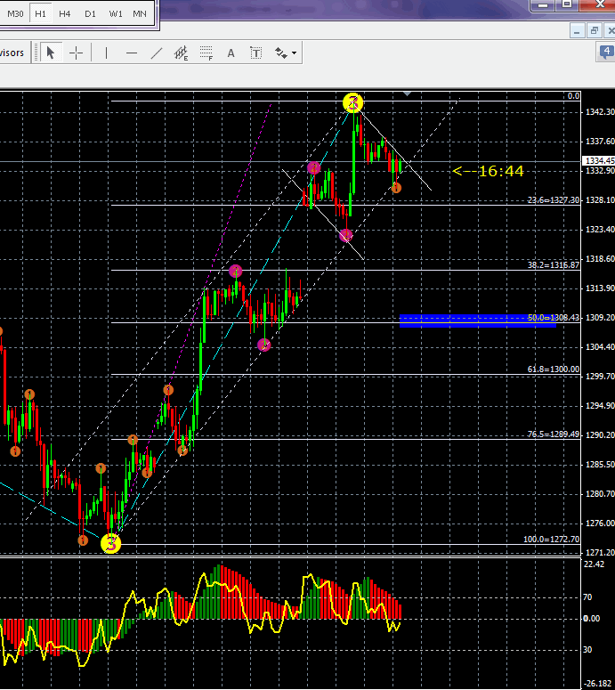Click indicator scale value 22.42
615x690 pixels.
click(x=594, y=564)
